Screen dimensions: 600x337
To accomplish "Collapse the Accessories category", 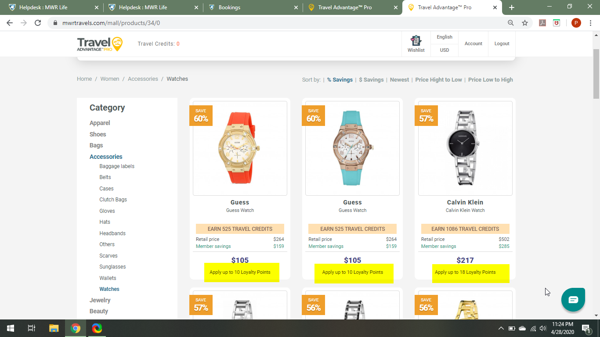I will coord(106,157).
